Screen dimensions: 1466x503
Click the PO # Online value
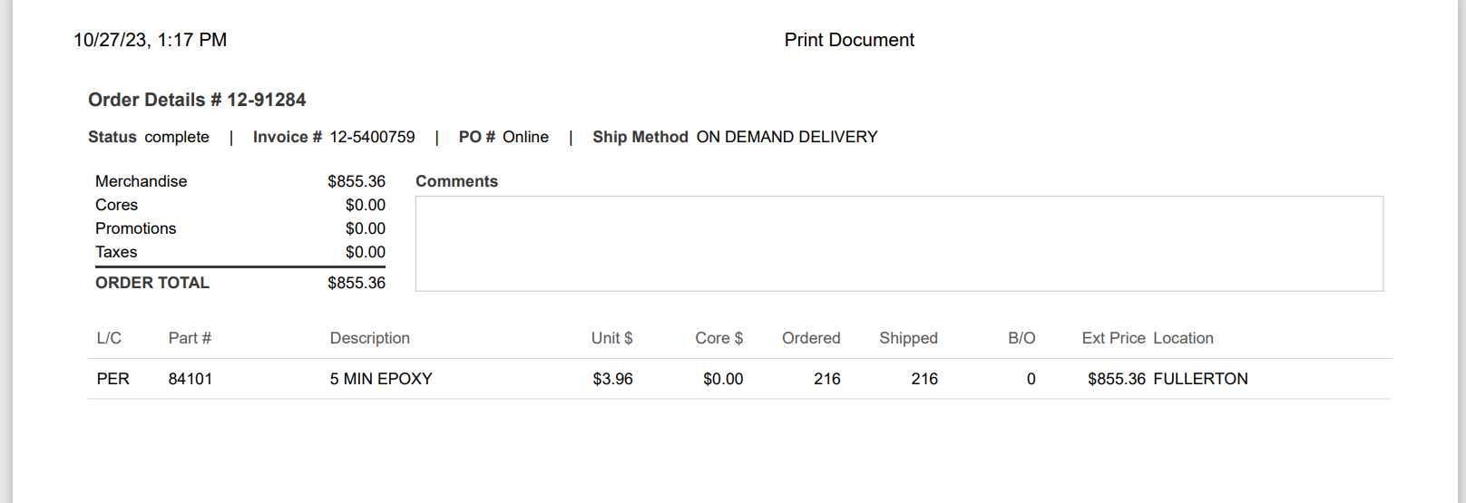pyautogui.click(x=525, y=137)
